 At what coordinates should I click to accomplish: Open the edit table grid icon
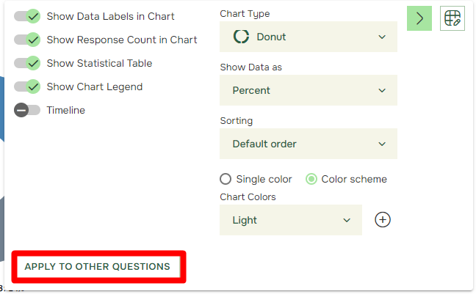tap(452, 18)
